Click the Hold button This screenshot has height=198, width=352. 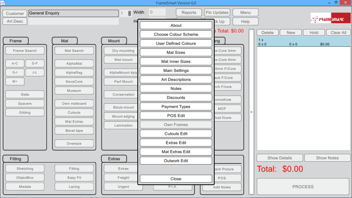click(x=314, y=32)
